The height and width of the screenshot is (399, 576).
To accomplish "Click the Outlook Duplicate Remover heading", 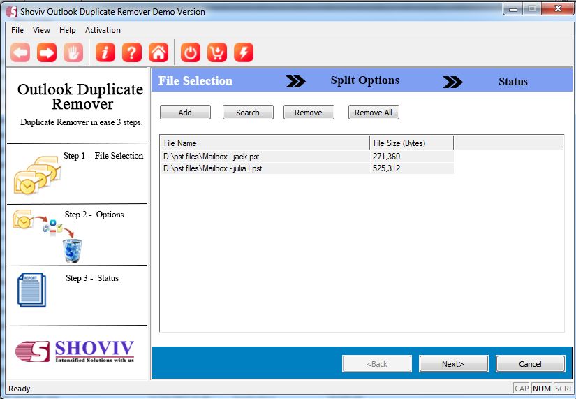I will pyautogui.click(x=80, y=96).
